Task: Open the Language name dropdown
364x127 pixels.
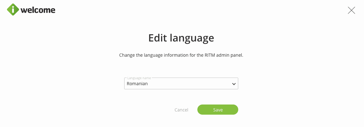Action: point(181,84)
